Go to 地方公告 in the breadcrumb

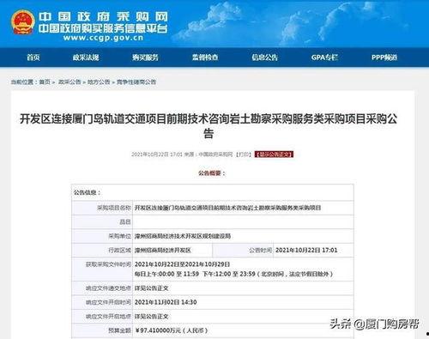(99, 82)
